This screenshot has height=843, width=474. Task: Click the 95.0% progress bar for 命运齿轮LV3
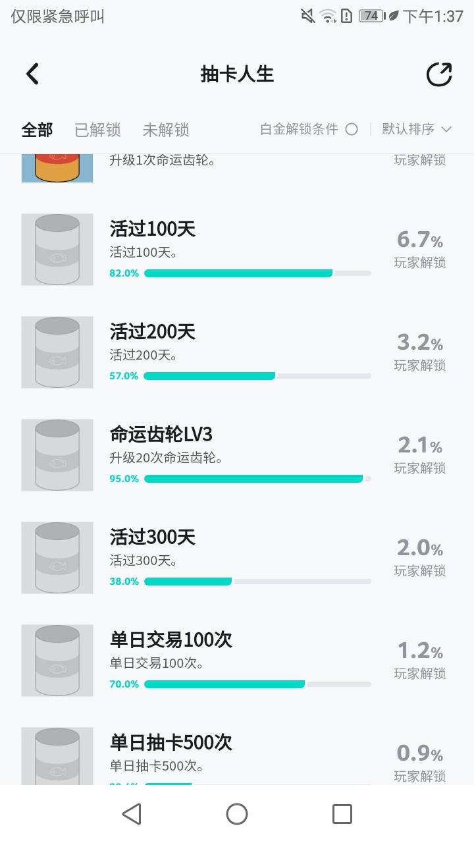click(x=257, y=479)
